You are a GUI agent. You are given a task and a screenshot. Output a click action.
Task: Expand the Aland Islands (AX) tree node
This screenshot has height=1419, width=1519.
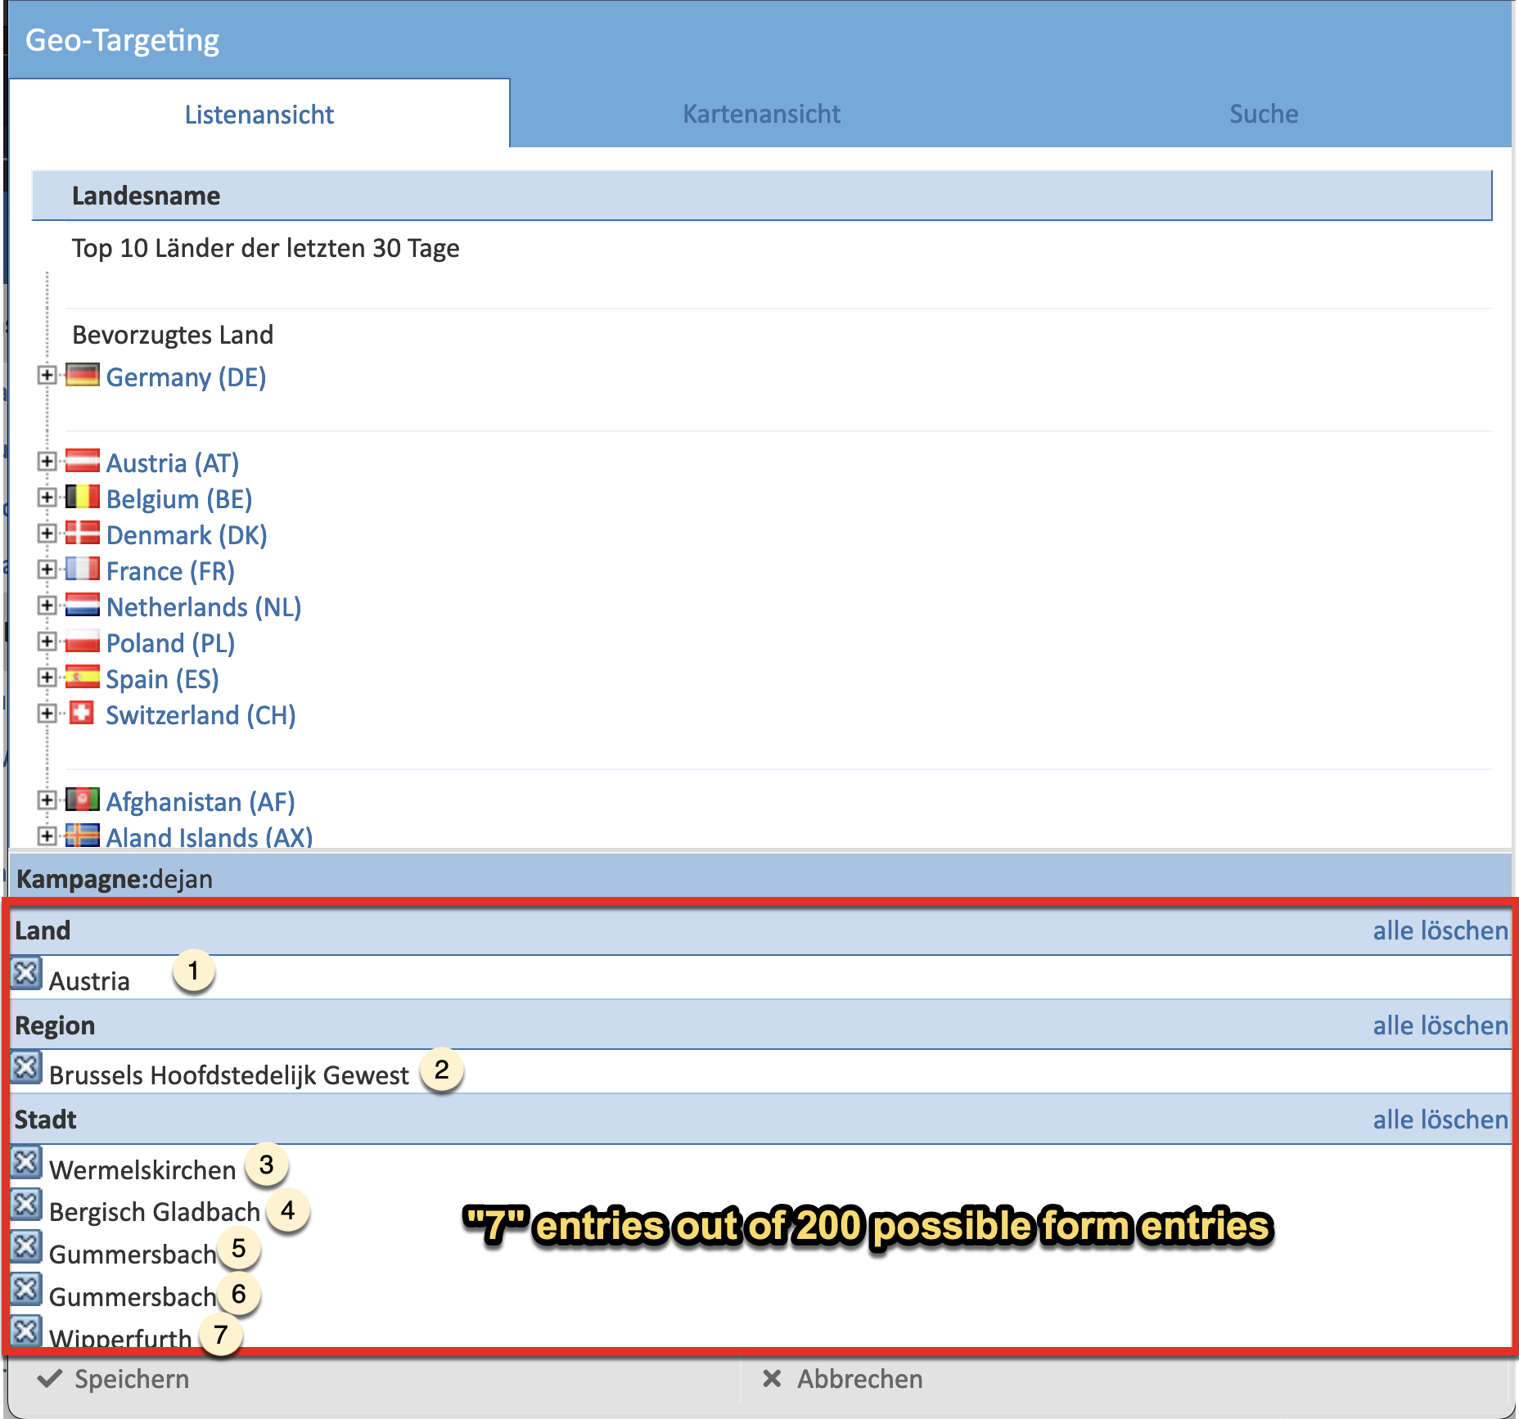click(x=47, y=836)
